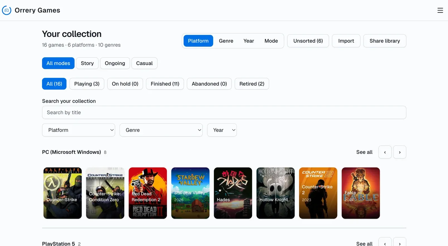This screenshot has height=246, width=448.
Task: Click the Orrery Games controller logo
Action: pos(7,10)
